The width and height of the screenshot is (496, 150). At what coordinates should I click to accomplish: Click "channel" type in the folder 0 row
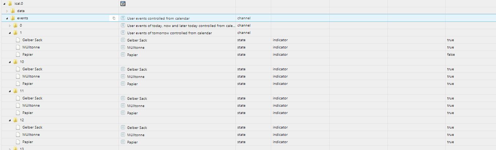coord(244,25)
